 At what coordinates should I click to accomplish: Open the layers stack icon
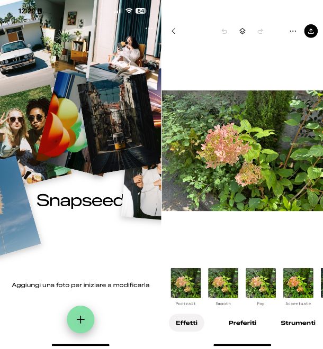coord(243,31)
